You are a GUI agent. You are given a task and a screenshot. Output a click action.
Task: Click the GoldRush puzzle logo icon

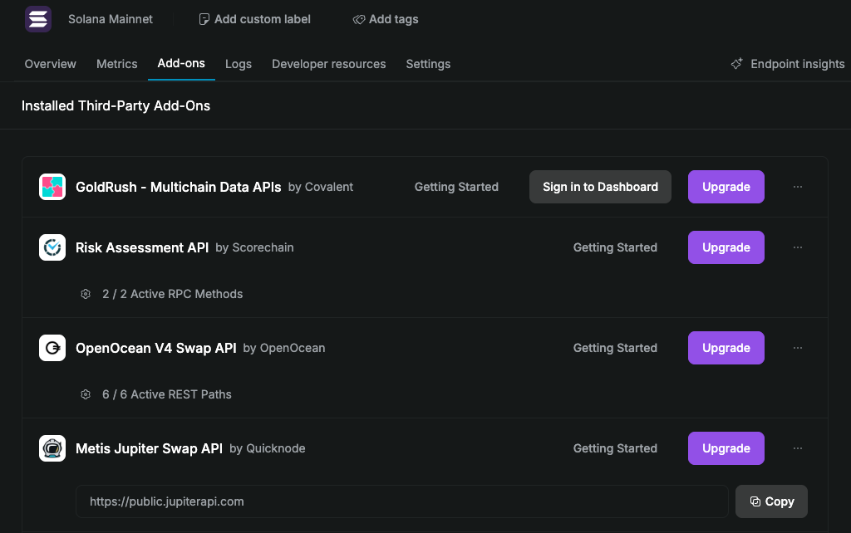[x=52, y=187]
